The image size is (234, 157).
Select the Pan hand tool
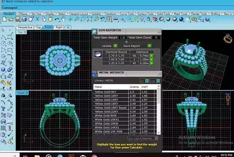pos(64,19)
